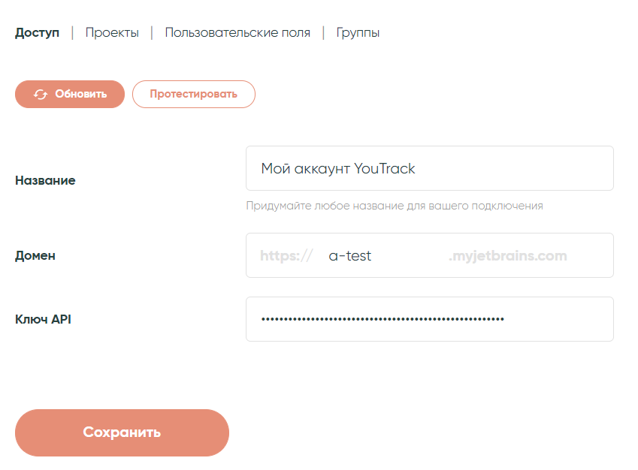Click the Название field label
Viewport: 638px width, 470px height.
[45, 181]
